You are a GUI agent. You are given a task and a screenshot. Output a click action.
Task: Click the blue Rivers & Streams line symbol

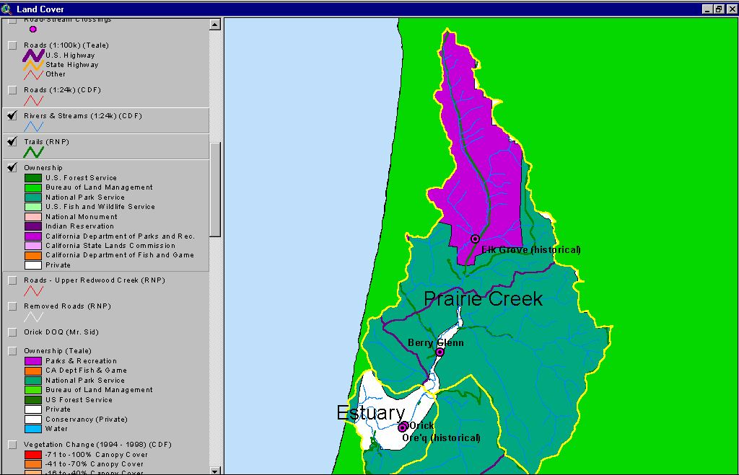(x=33, y=127)
